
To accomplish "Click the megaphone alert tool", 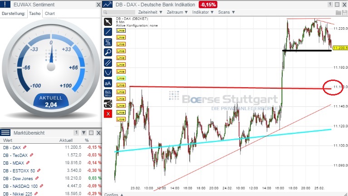I will (108, 104).
